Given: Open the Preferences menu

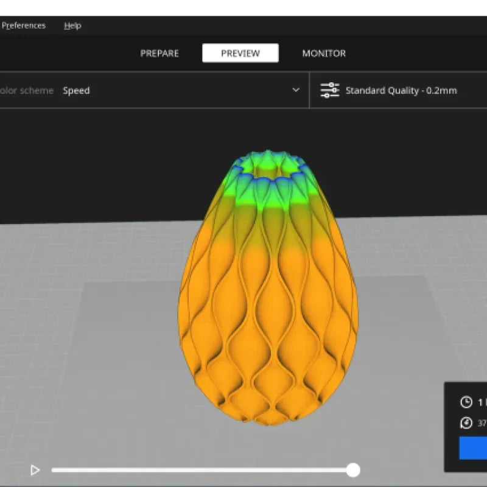Looking at the screenshot, I should (23, 26).
